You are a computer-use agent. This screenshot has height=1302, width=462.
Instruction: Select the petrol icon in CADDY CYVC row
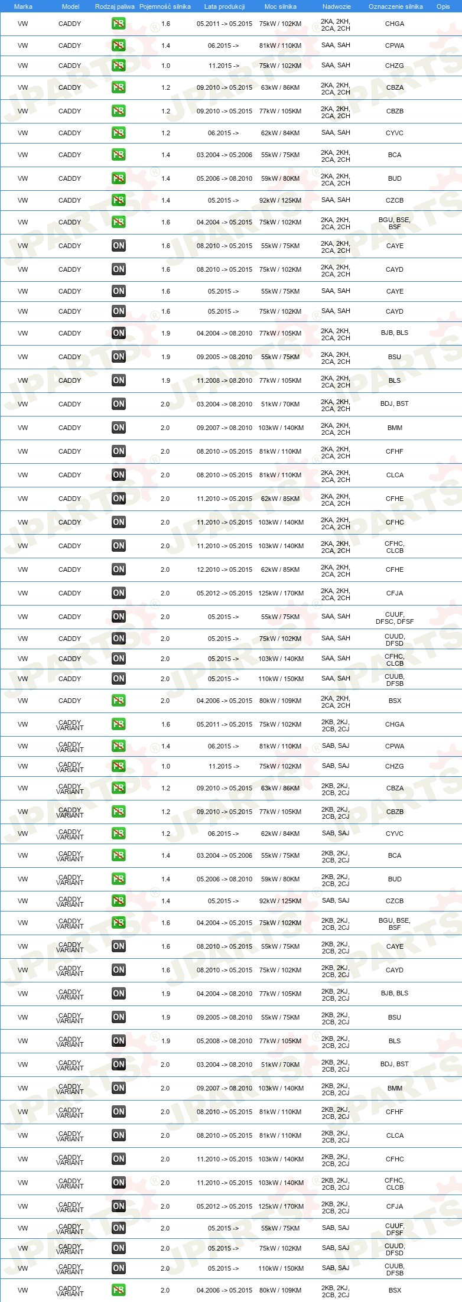(x=119, y=133)
